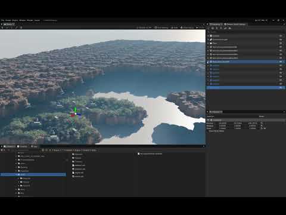The image size is (286, 215).
Task: Open the File menu in the menu bar
Action: click(x=2, y=20)
